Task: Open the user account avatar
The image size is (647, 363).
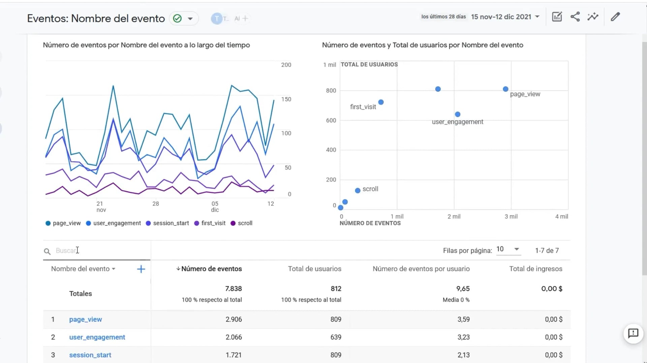Action: pos(217,18)
